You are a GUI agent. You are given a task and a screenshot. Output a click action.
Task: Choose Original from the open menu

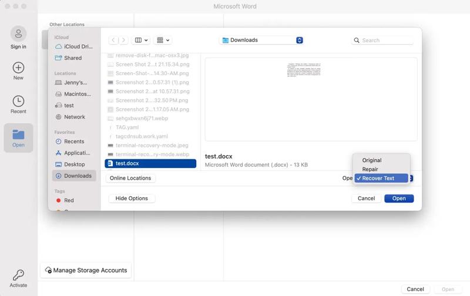pos(381,160)
